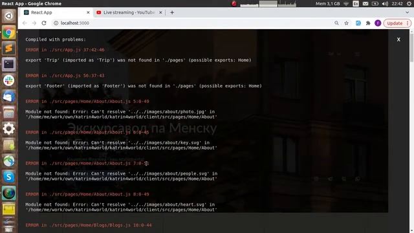Open Skype from the dock
Screen dimensions: 414x233
click(x=8, y=177)
